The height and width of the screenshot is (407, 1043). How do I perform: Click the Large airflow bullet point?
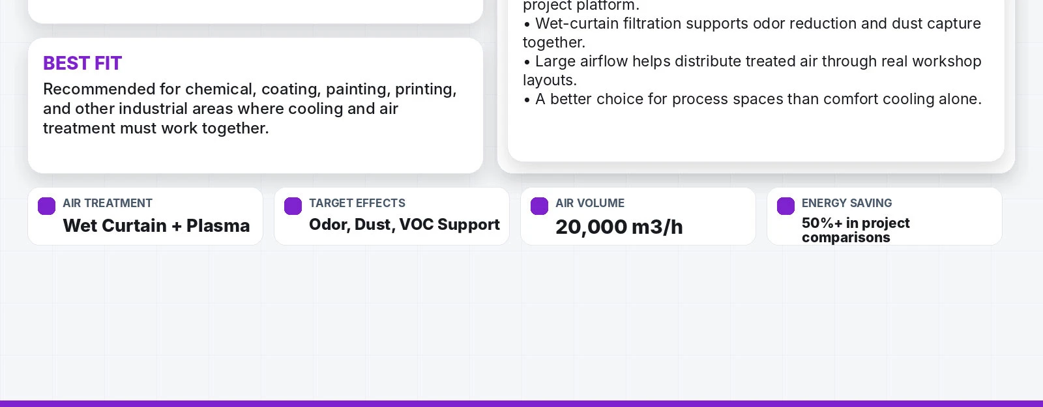(x=752, y=70)
